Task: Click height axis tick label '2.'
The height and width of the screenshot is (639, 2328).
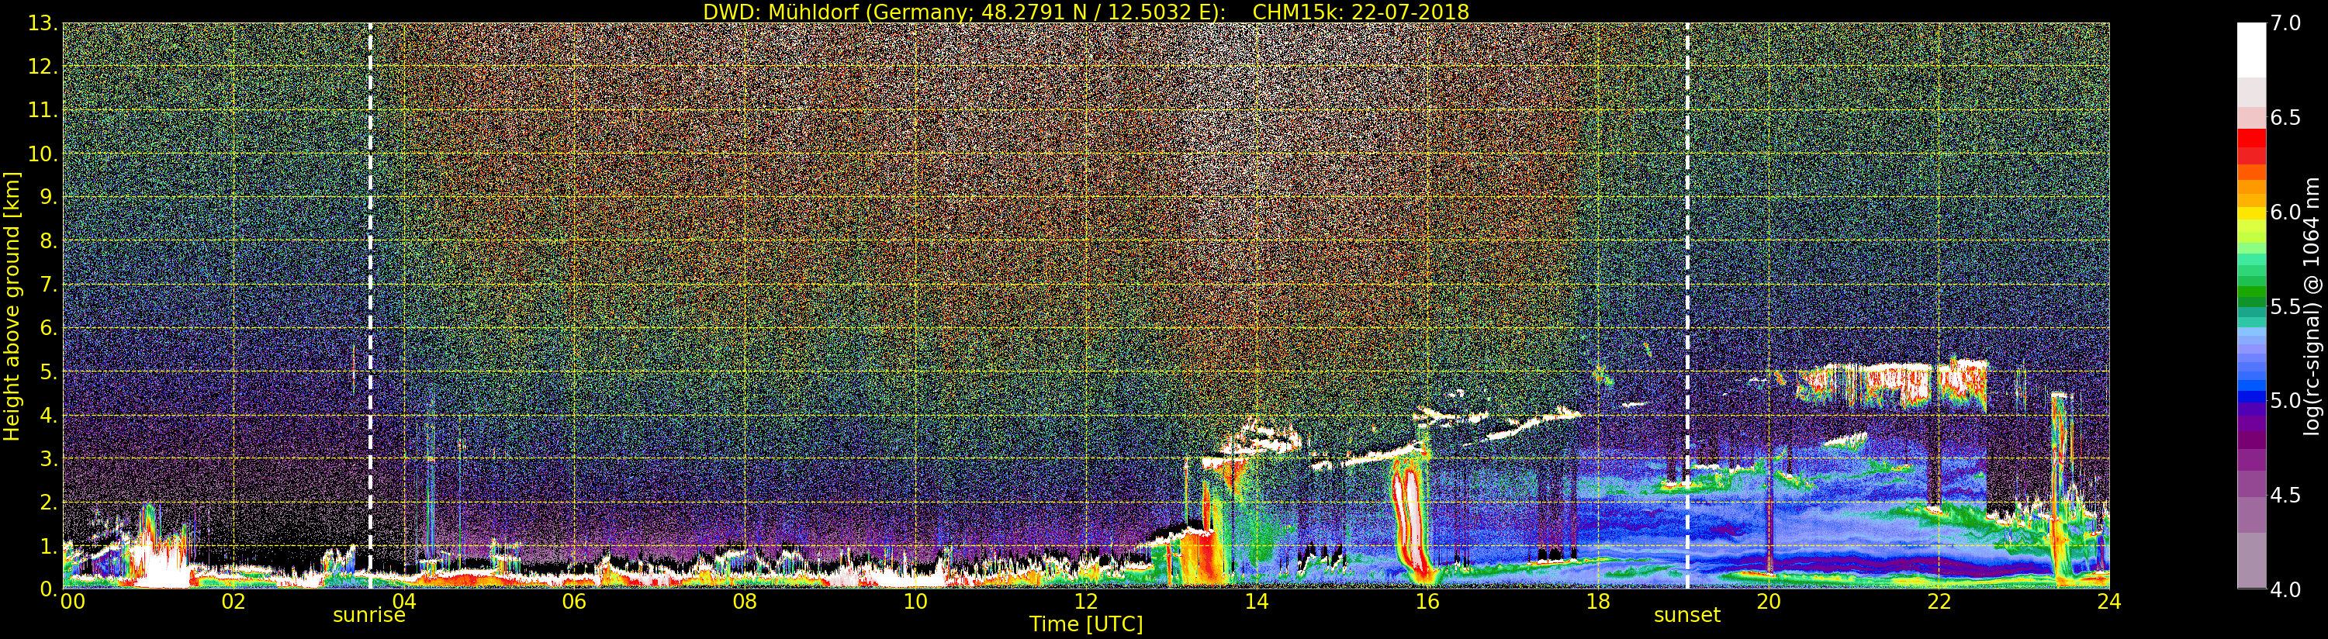Action: point(48,502)
